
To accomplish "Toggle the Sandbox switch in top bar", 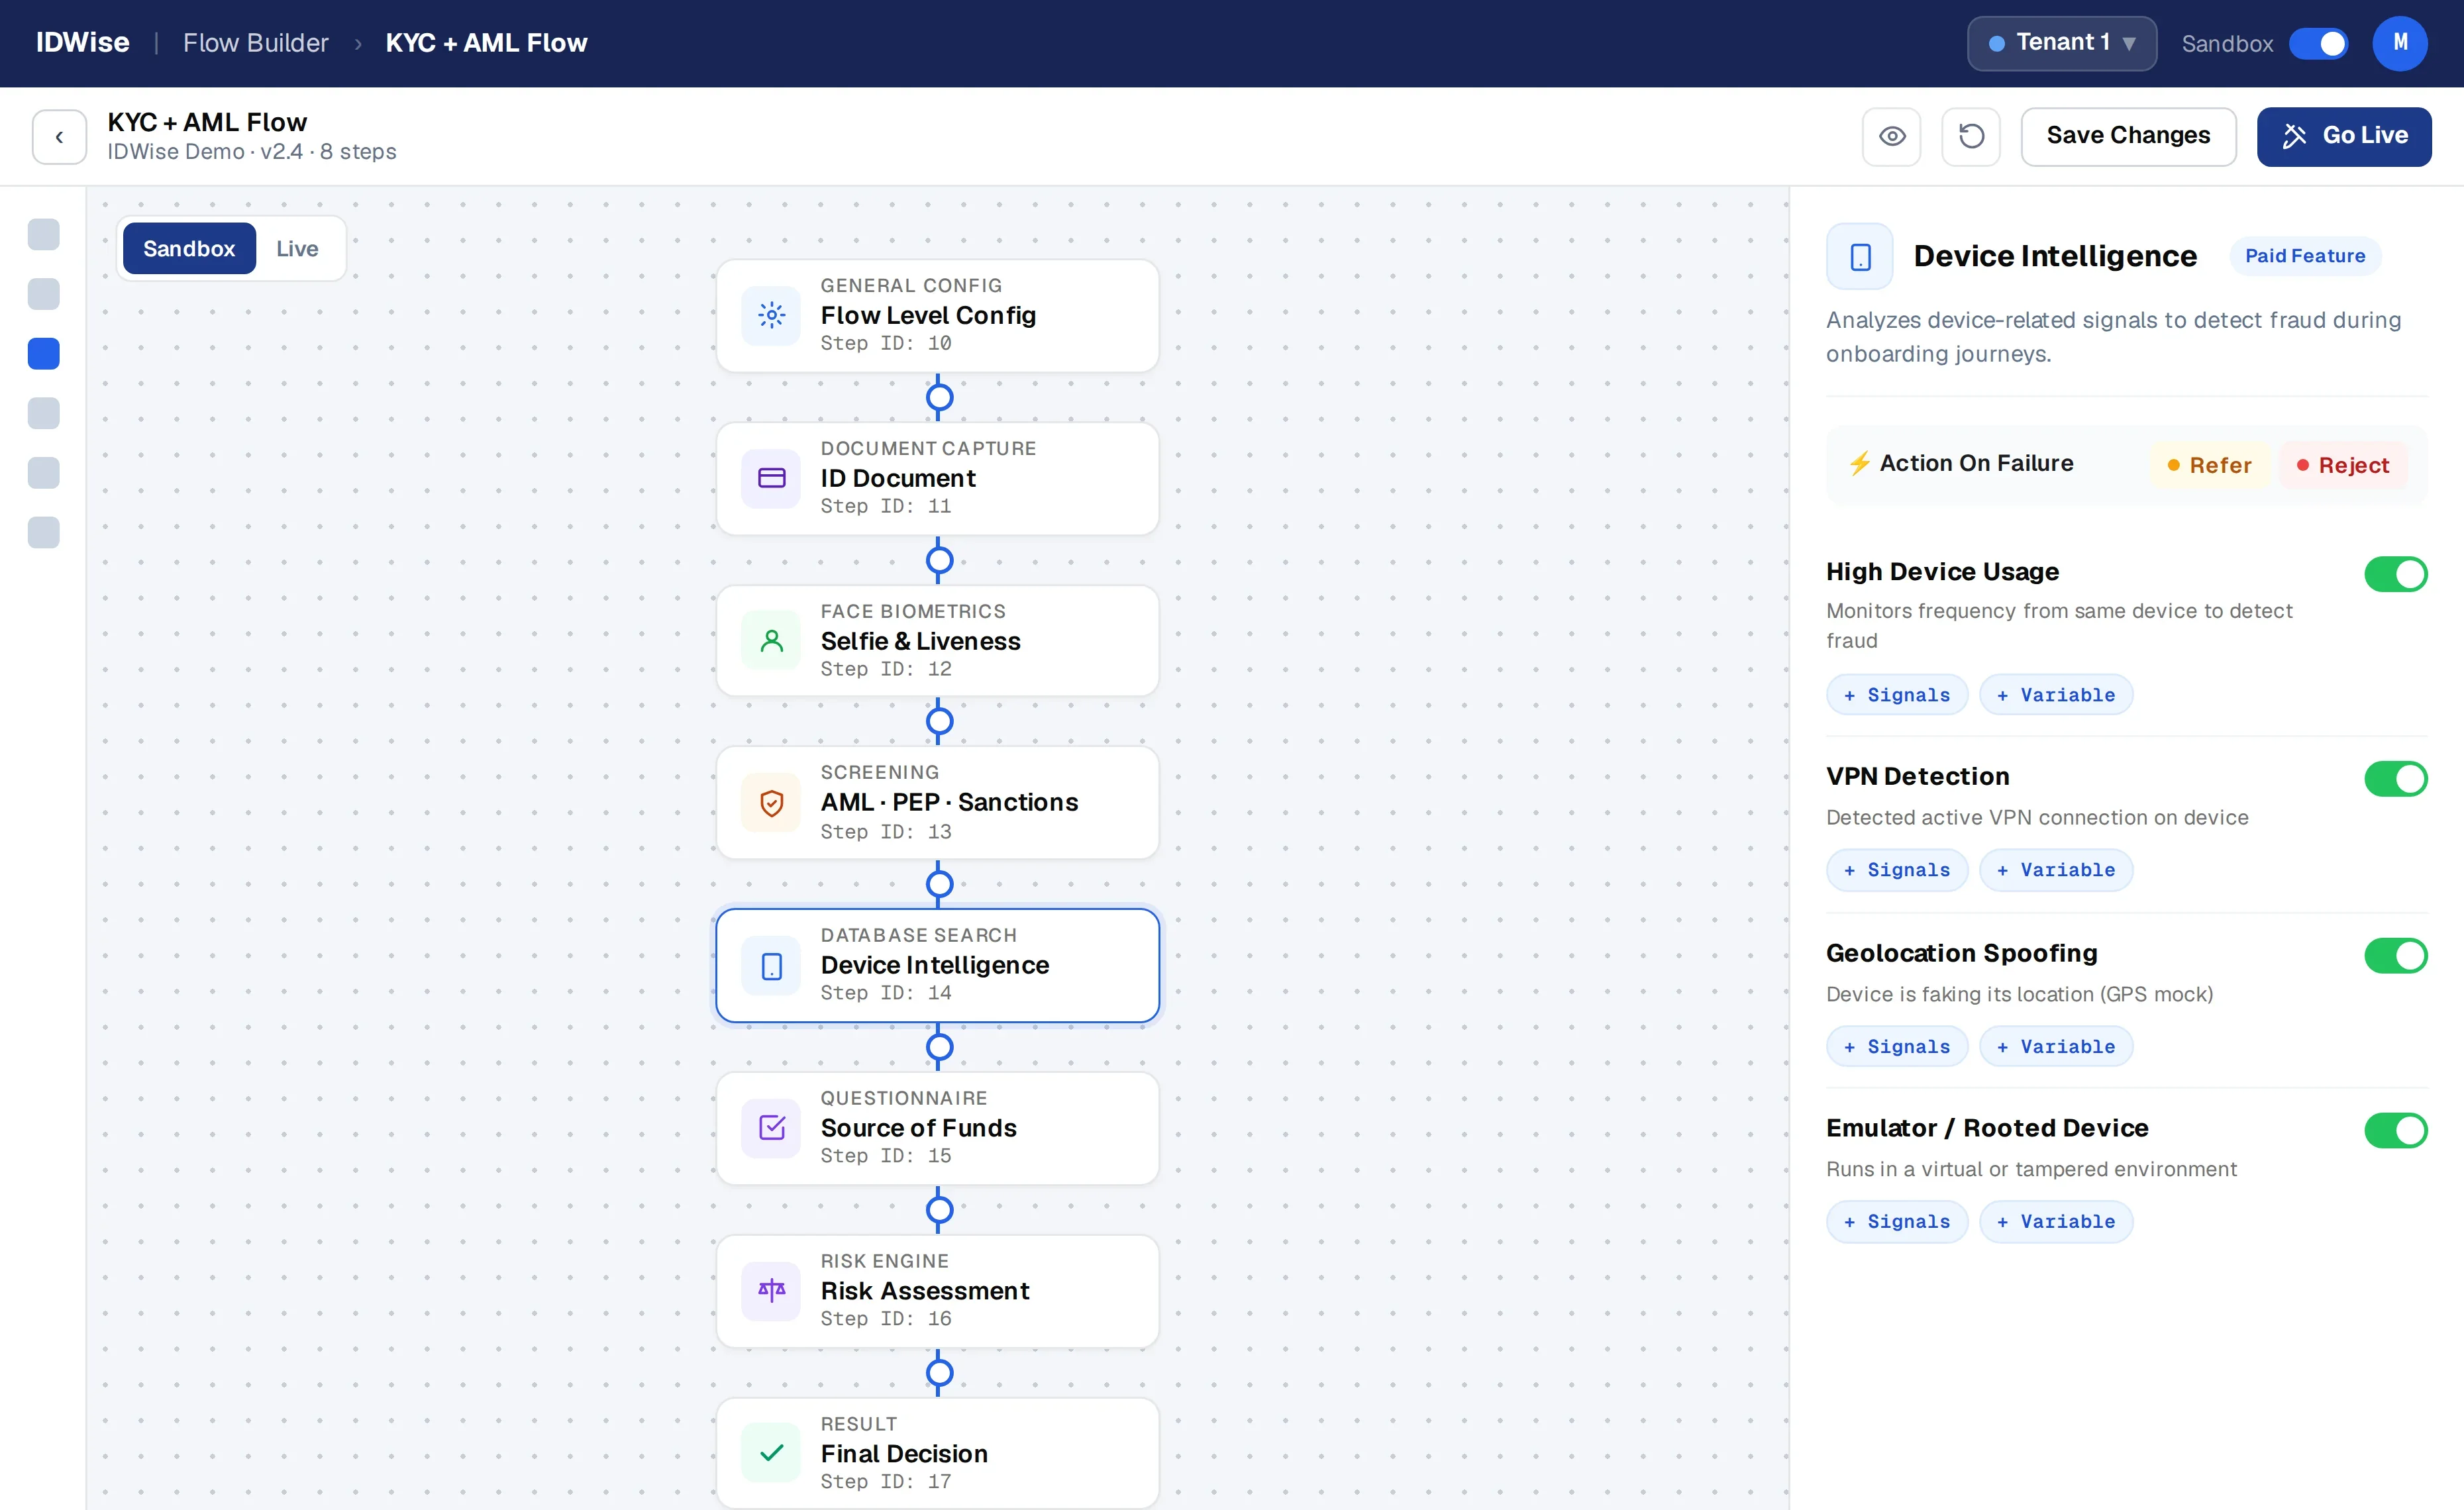I will tap(2318, 43).
